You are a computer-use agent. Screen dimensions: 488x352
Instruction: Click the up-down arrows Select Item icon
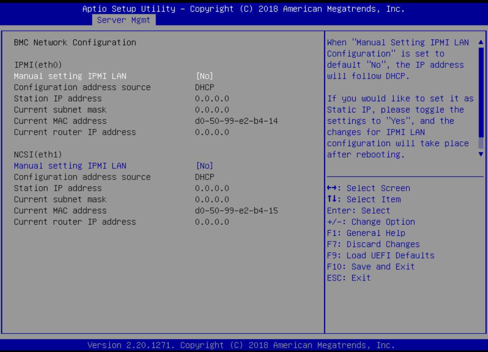point(331,199)
